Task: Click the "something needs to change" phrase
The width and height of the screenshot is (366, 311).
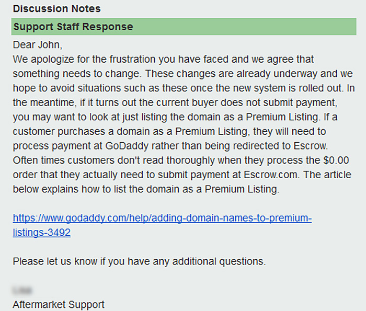Action: point(68,73)
